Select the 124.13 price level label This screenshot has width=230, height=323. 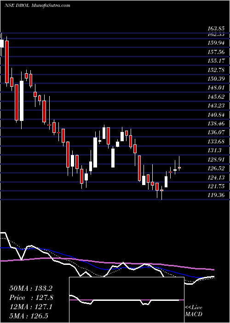tap(216, 177)
